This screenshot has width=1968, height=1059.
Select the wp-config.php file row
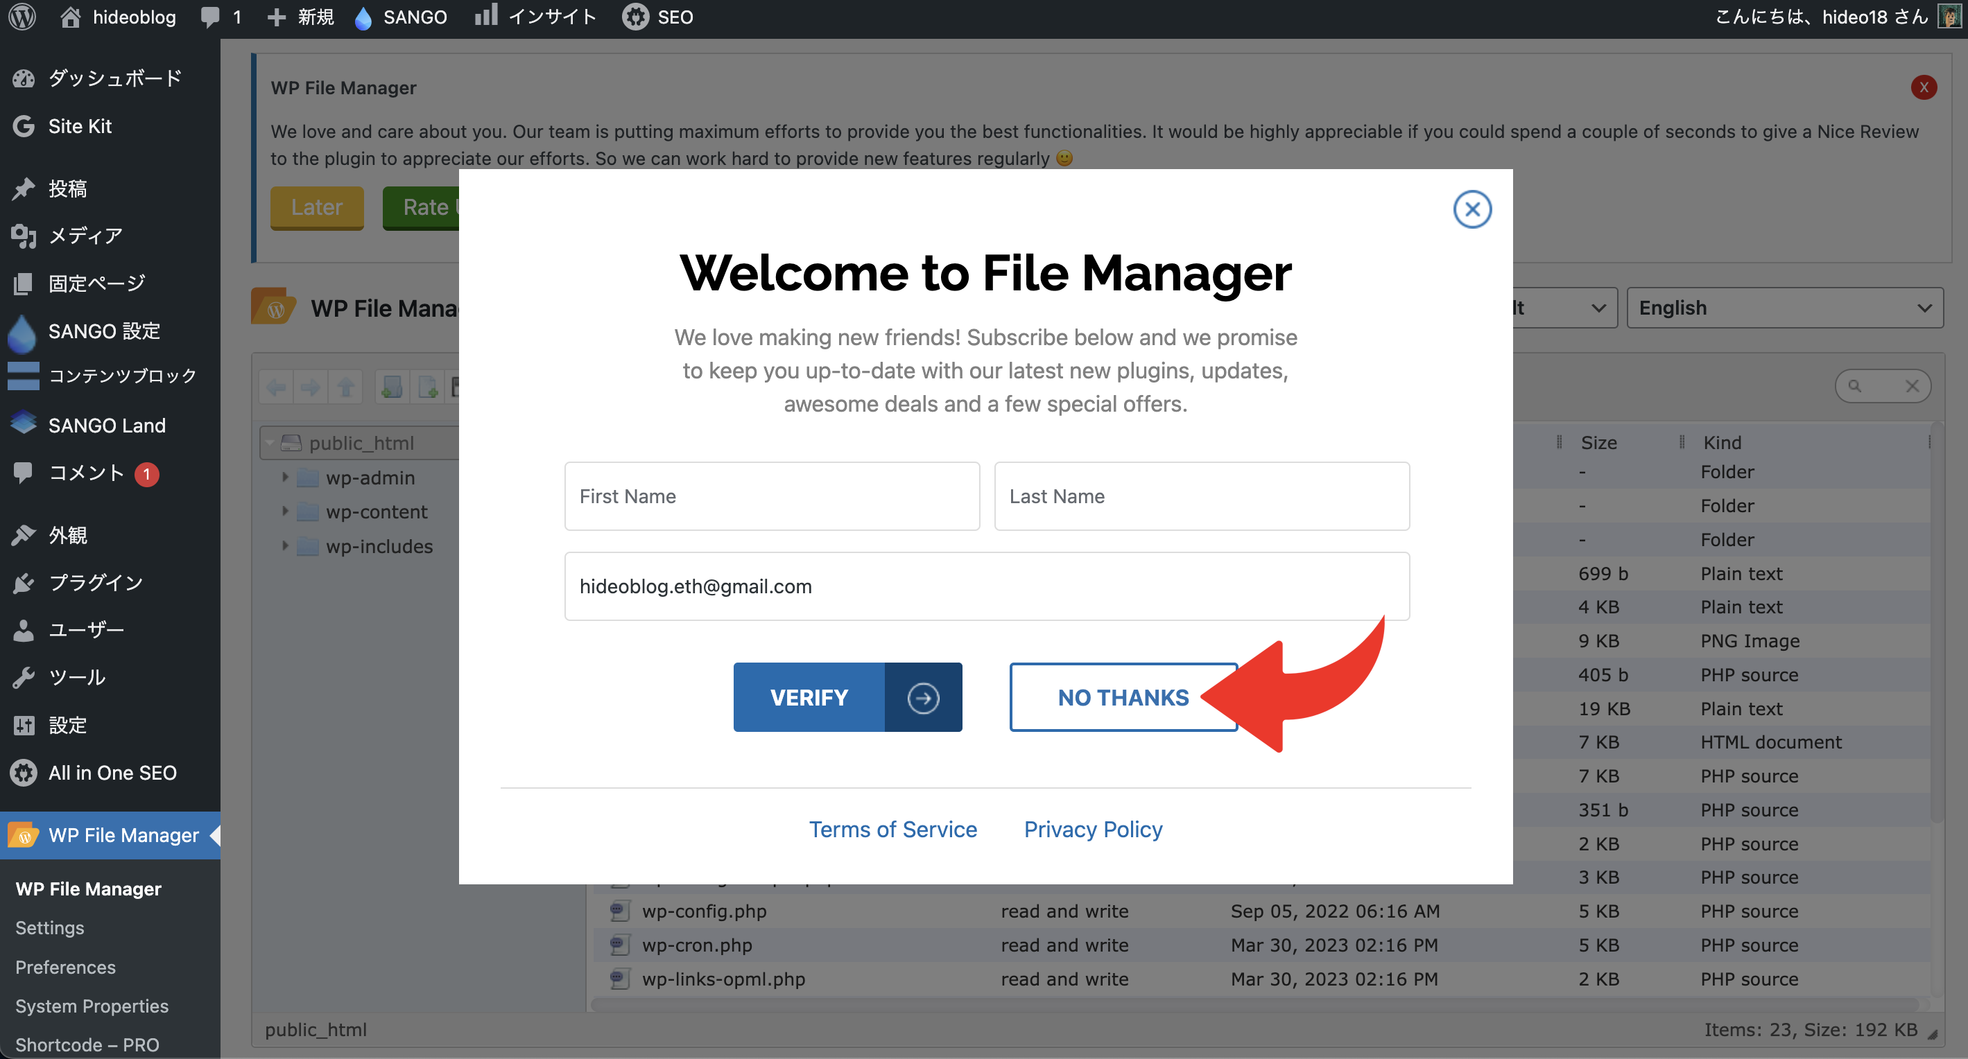(x=1261, y=911)
